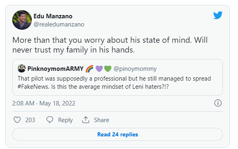The width and height of the screenshot is (238, 149).
Task: Click the purple heart emoji
Action: click(99, 69)
